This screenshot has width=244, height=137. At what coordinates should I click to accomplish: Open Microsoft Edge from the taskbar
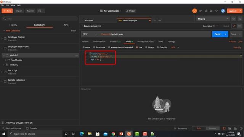[82, 134]
